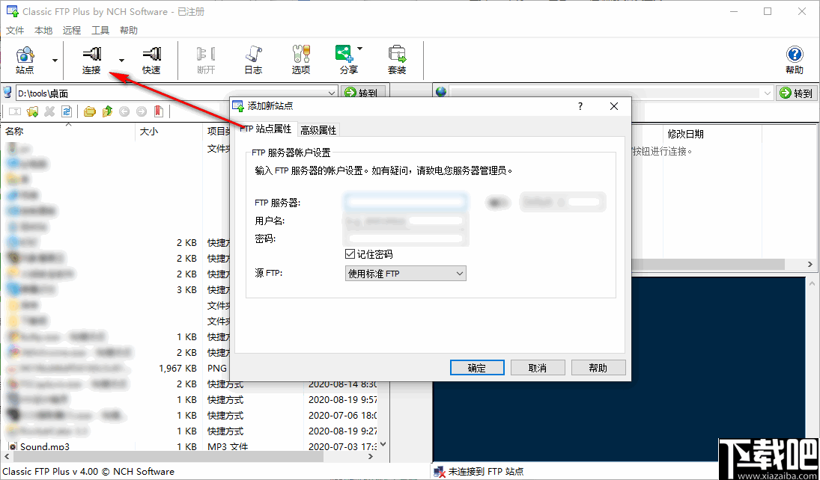Refresh the local file list icon
This screenshot has height=480, width=820.
pyautogui.click(x=66, y=111)
